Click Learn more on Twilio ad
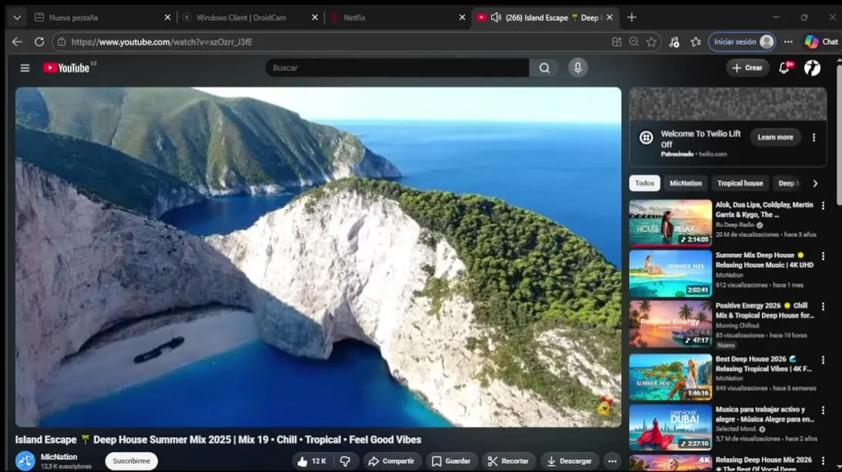Viewport: 842px width, 472px height. (776, 138)
